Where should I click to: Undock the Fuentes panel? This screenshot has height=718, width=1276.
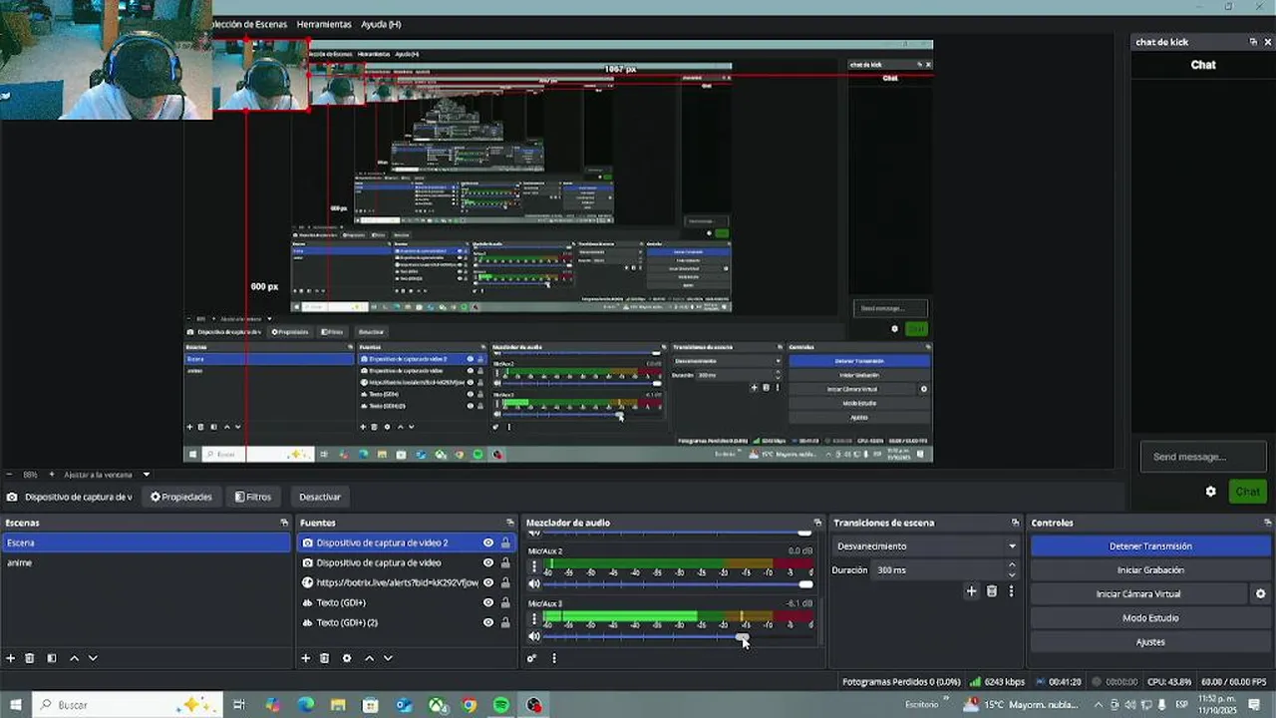tap(509, 523)
